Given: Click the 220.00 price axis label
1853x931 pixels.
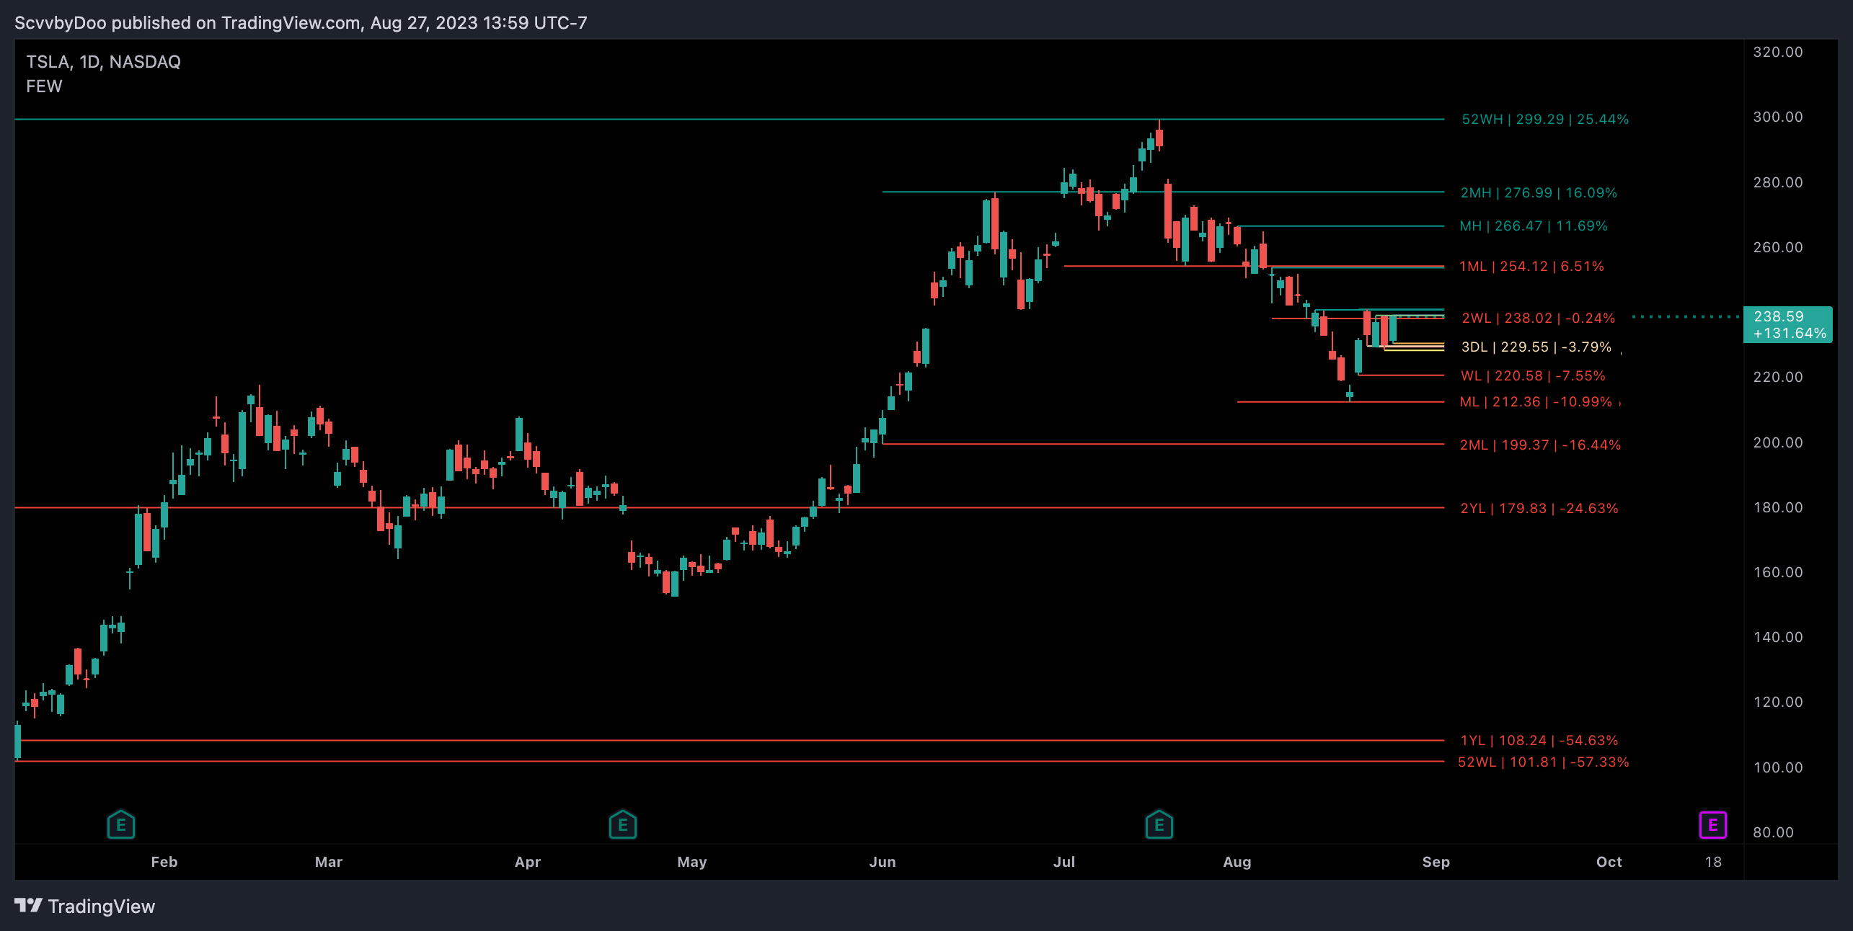Looking at the screenshot, I should tap(1778, 377).
